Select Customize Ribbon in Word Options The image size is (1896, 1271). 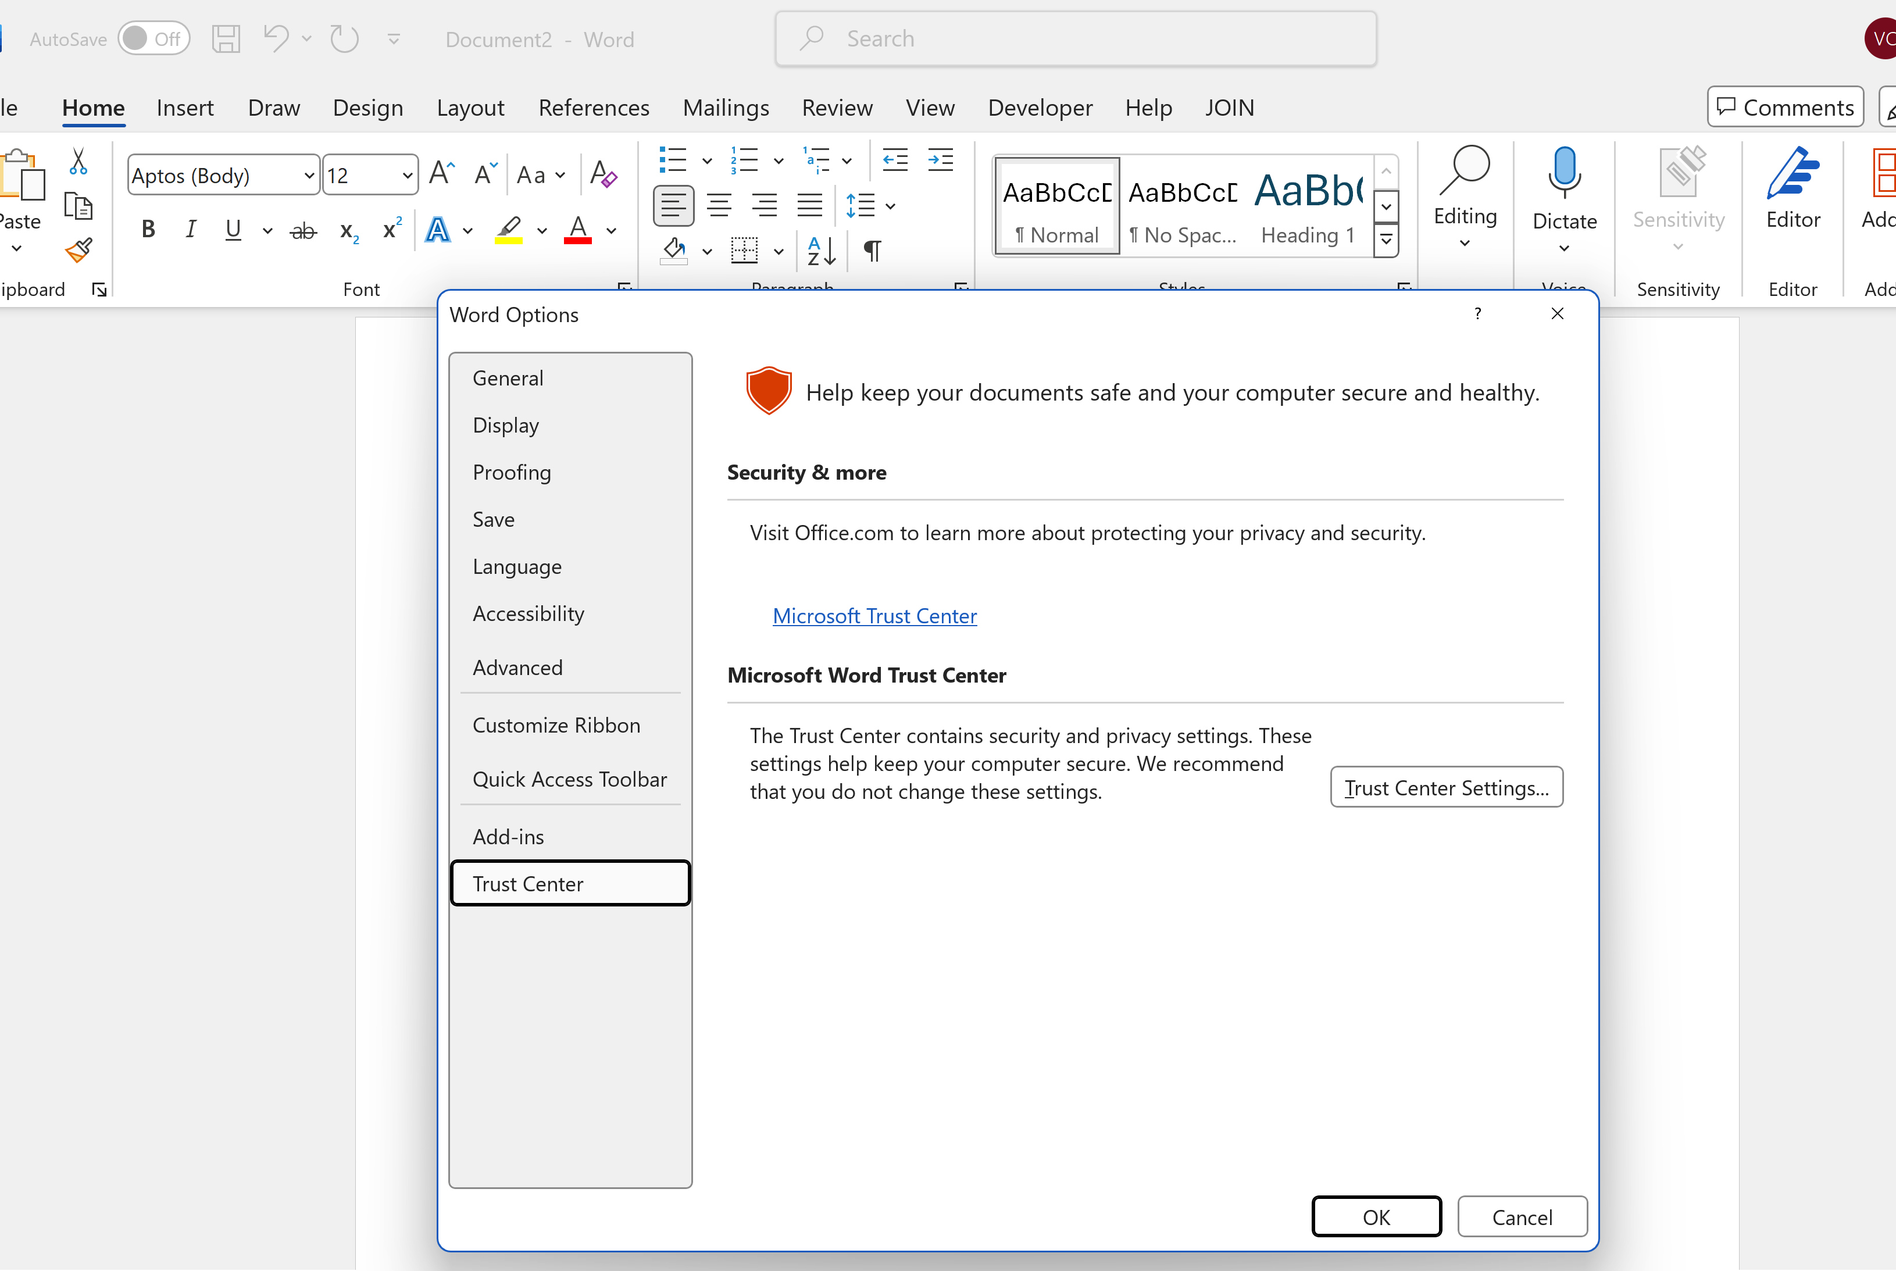pos(570,726)
